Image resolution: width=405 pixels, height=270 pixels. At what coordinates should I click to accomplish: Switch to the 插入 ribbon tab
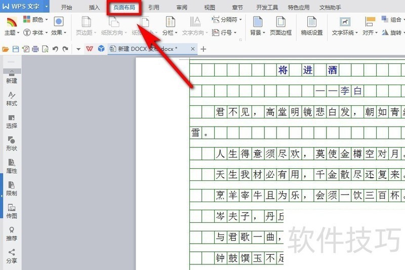(x=94, y=8)
